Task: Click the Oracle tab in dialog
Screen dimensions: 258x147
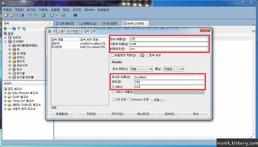Action: 117,62
